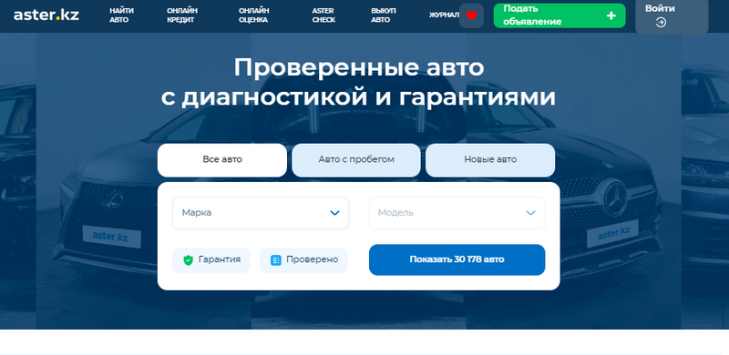This screenshot has height=355, width=729.
Task: Open the Aster Check menu item
Action: [x=323, y=15]
